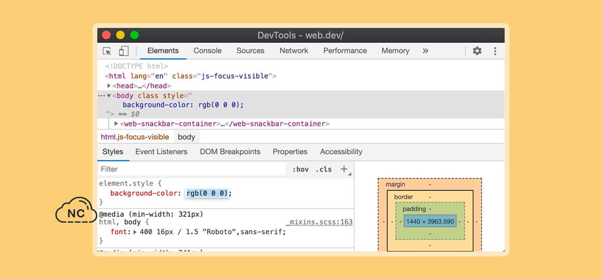The image size is (602, 279).
Task: Click the Filter styles input field
Action: (x=192, y=169)
